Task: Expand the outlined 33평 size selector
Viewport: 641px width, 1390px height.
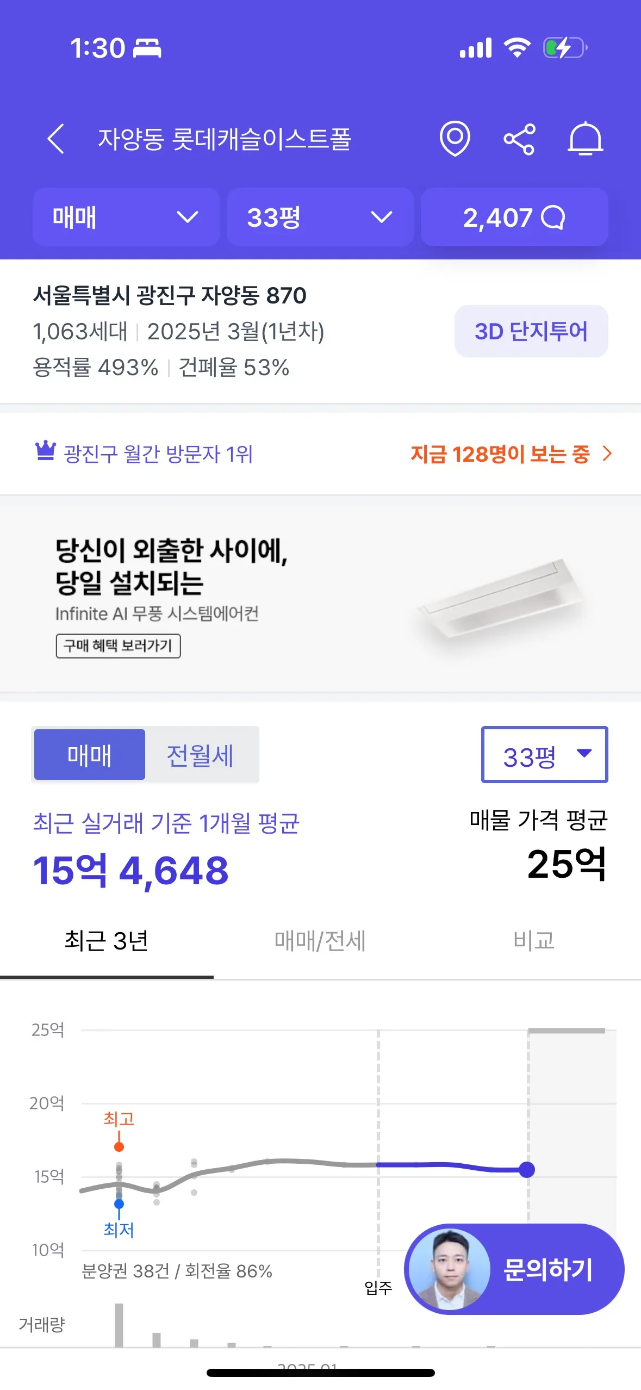Action: pos(544,755)
